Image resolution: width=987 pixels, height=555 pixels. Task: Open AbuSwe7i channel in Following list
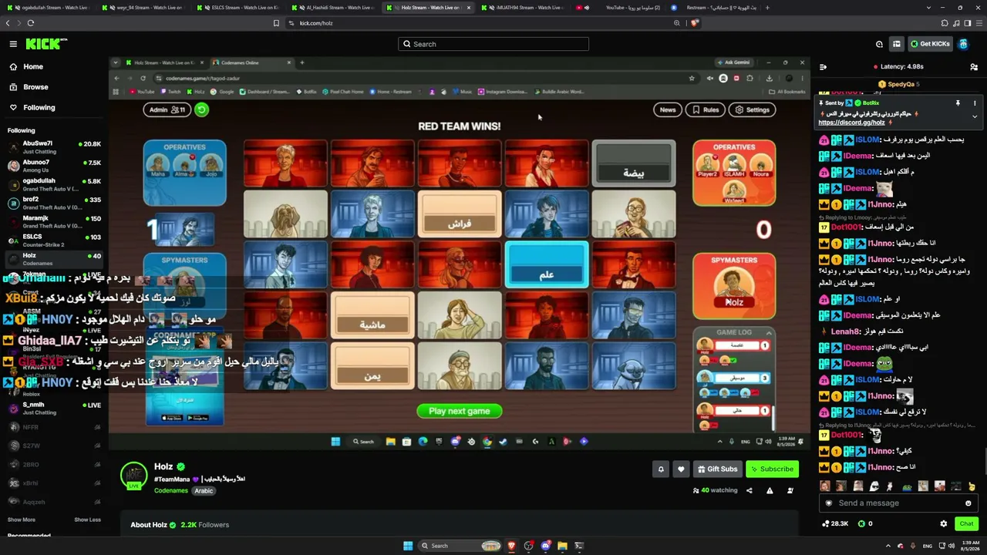54,147
